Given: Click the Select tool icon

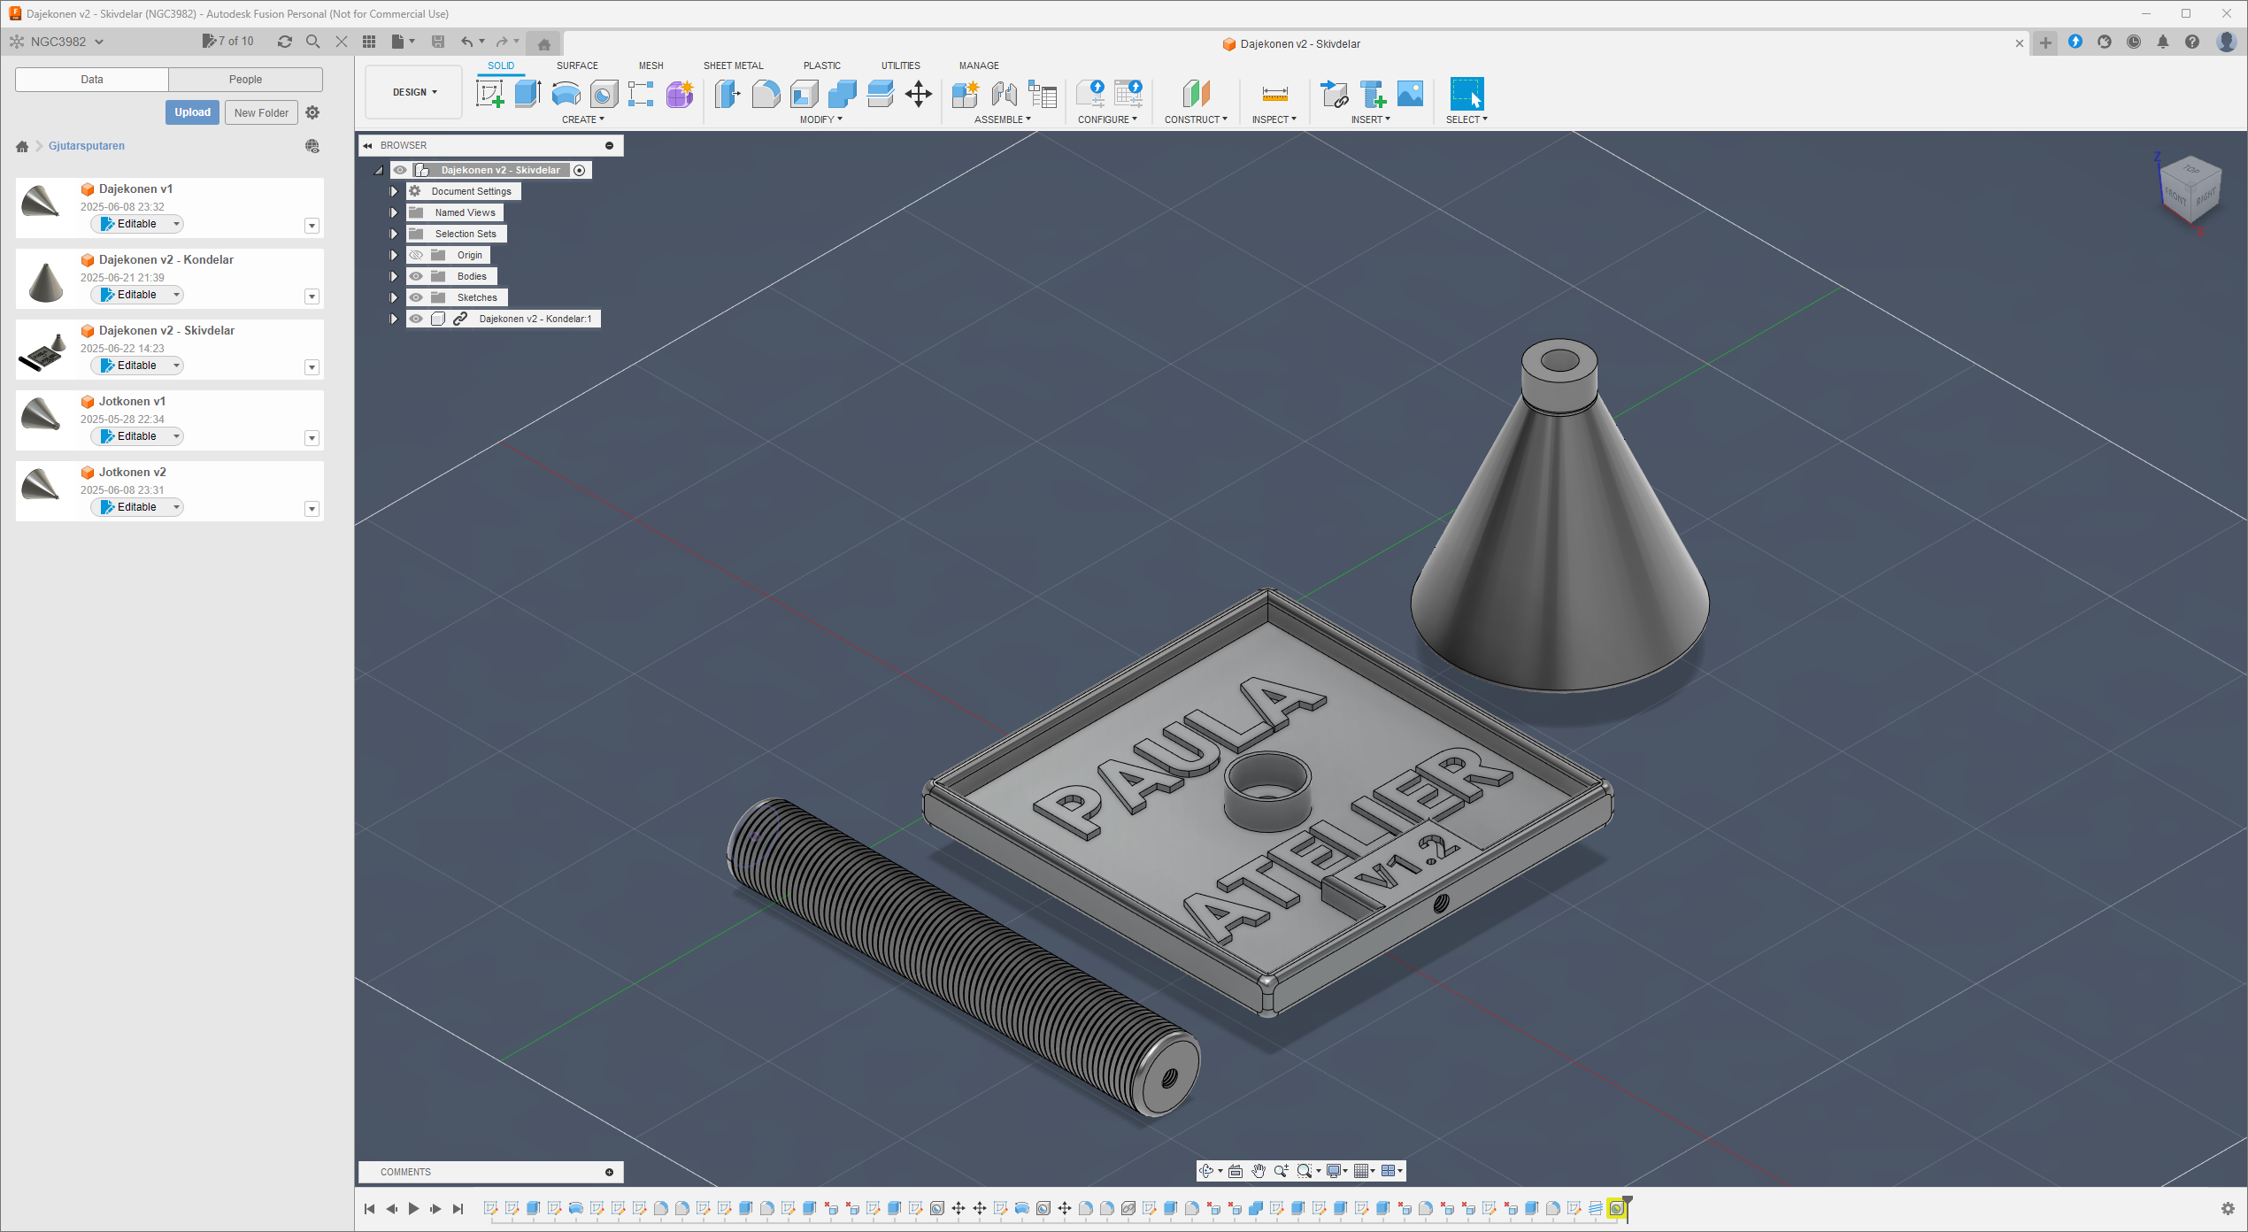Looking at the screenshot, I should click(1467, 94).
